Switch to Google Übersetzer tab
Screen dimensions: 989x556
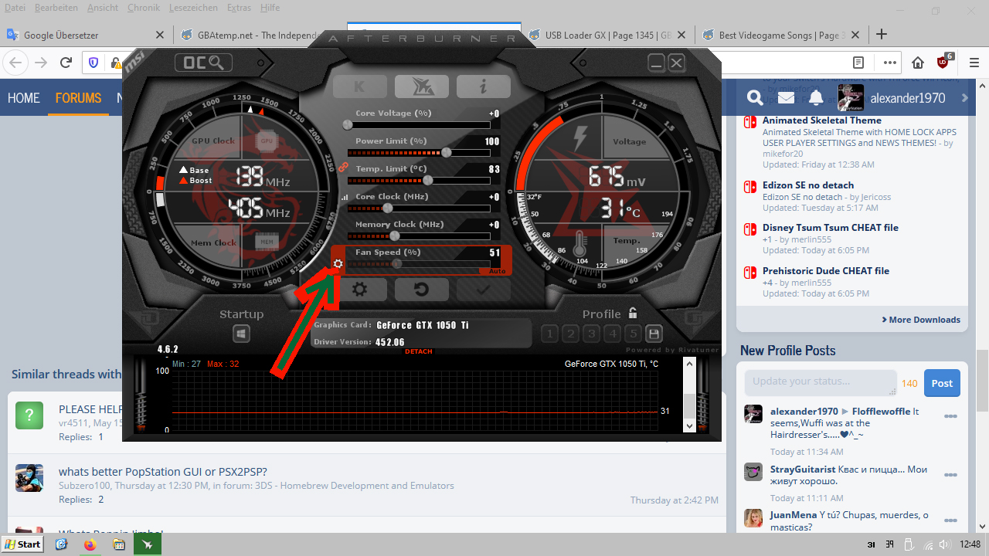coord(87,35)
